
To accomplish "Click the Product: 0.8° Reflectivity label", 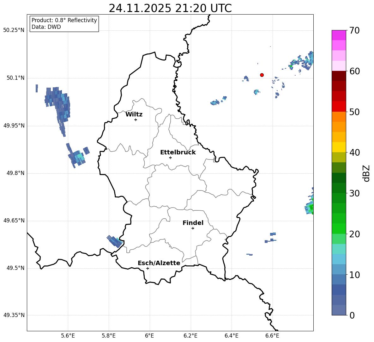I will coord(64,20).
